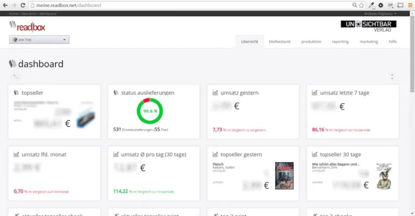This screenshot has height=216, width=415.
Task: Click the round icon below the dashboard heading
Action: pos(16,77)
